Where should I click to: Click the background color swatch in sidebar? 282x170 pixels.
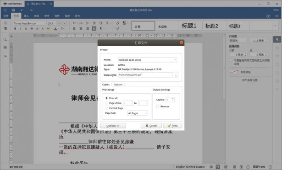tap(234, 72)
